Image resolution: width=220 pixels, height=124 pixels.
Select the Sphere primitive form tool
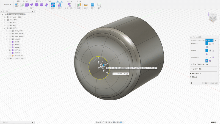[42, 5]
